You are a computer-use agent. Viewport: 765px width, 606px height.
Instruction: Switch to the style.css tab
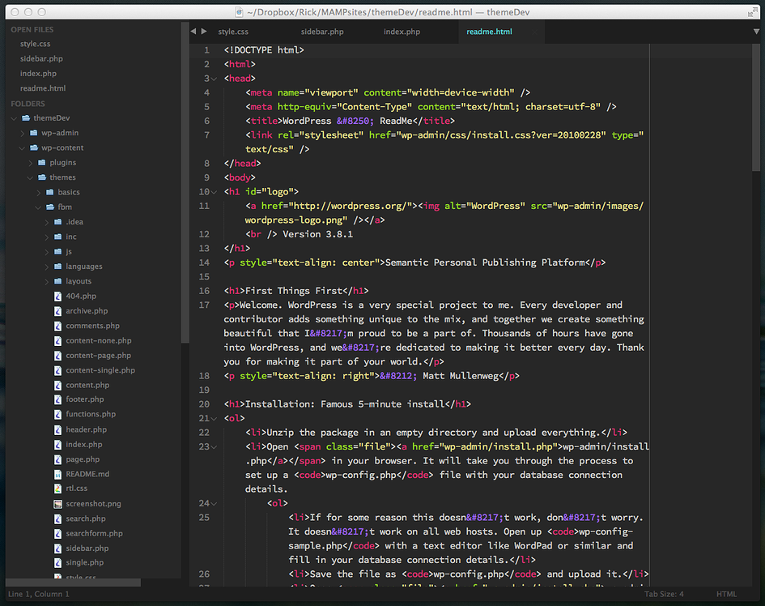click(x=233, y=32)
